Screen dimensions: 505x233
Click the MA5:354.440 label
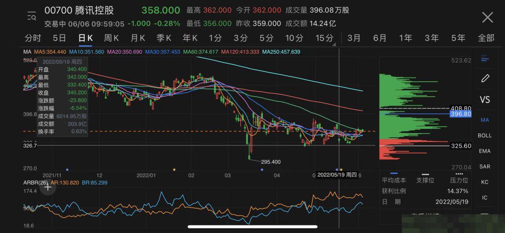pyautogui.click(x=50, y=52)
